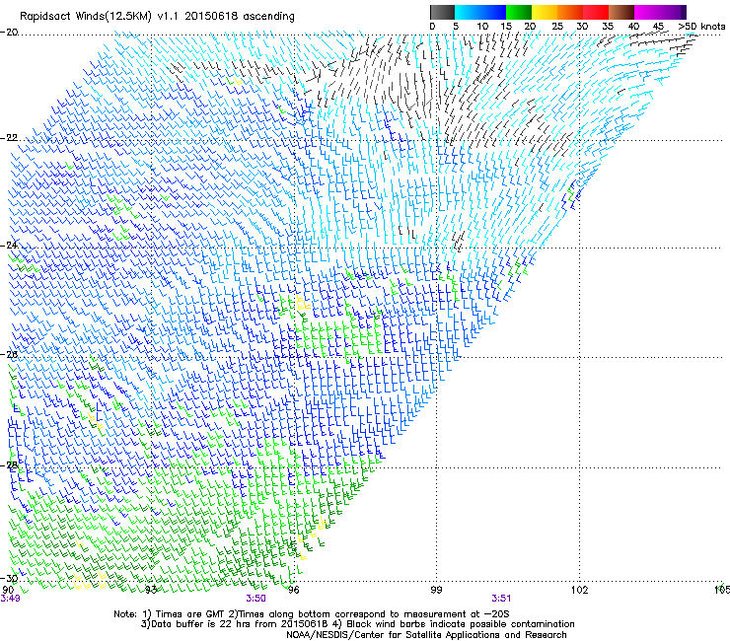
Task: Click the '102' longitude axis label
Action: click(x=579, y=590)
